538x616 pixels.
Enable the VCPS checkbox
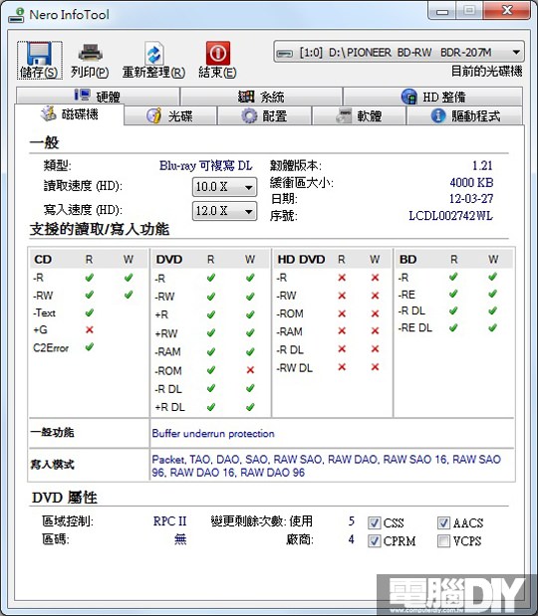point(443,541)
